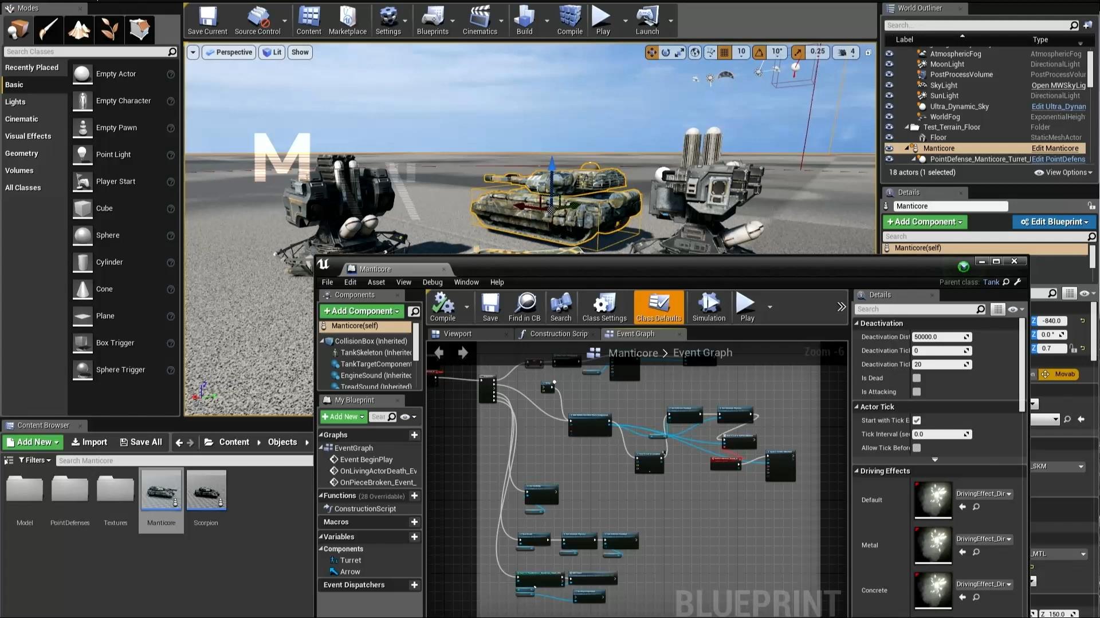
Task: Open Class Settings in Blueprint editor
Action: (604, 306)
